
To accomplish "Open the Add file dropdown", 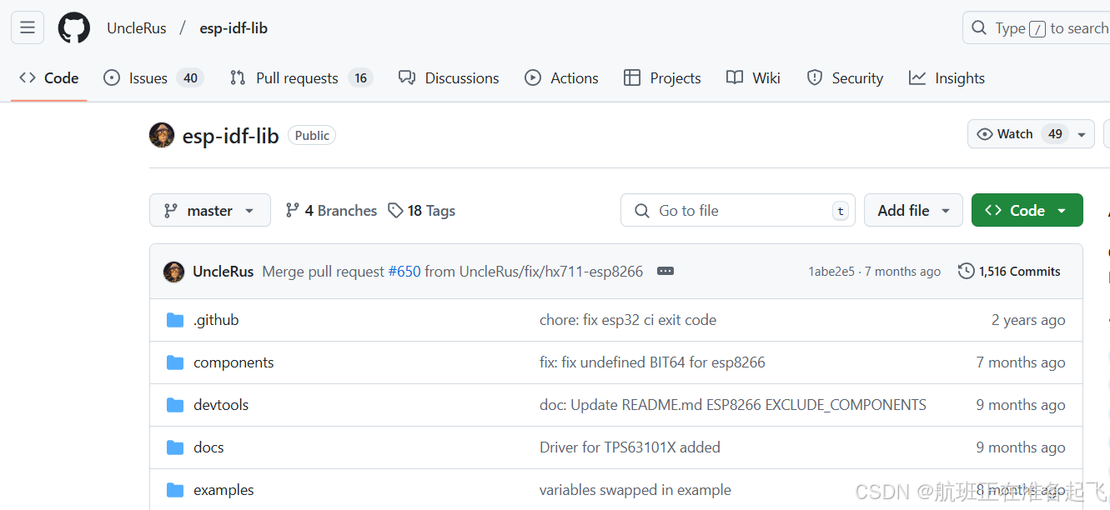I will (x=913, y=211).
